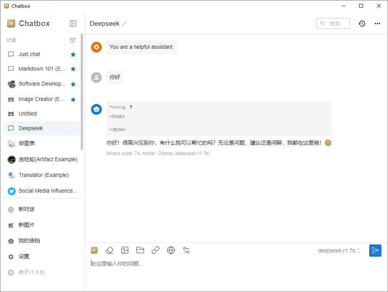Minimize the Chatbox window

pos(344,6)
